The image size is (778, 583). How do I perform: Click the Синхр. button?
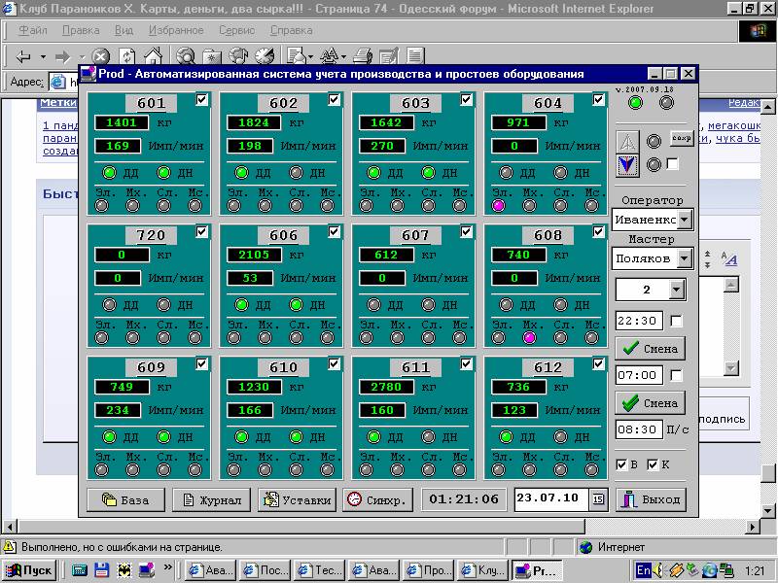point(377,499)
